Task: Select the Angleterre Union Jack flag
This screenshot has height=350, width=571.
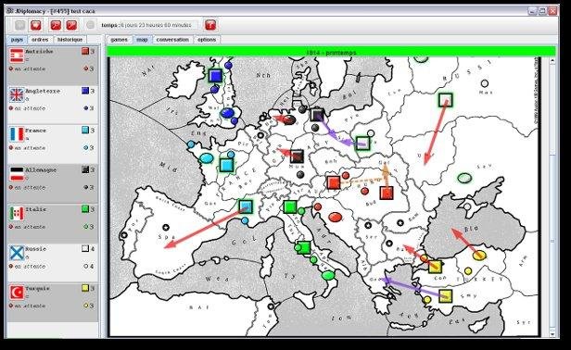Action: [x=17, y=95]
